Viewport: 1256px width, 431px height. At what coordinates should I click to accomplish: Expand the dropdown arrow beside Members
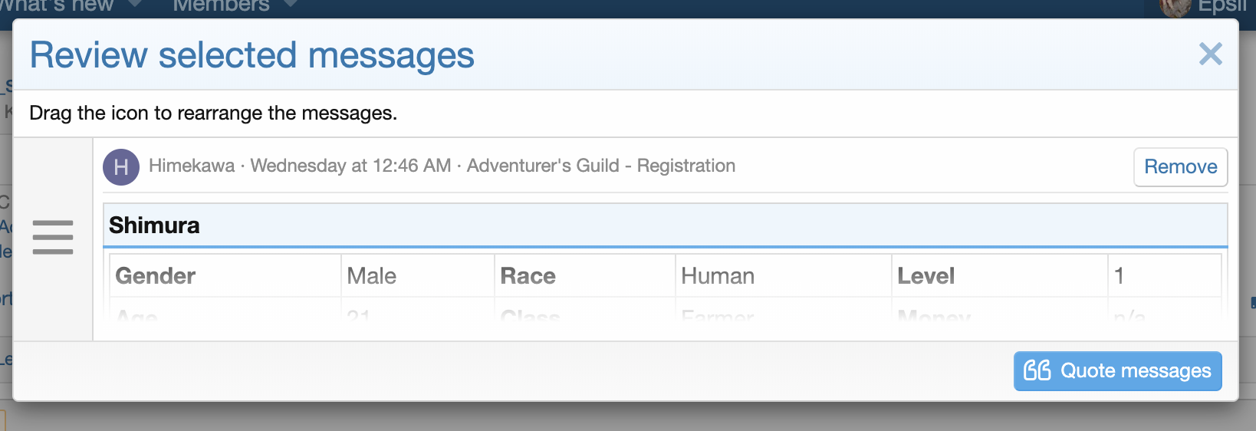(291, 5)
